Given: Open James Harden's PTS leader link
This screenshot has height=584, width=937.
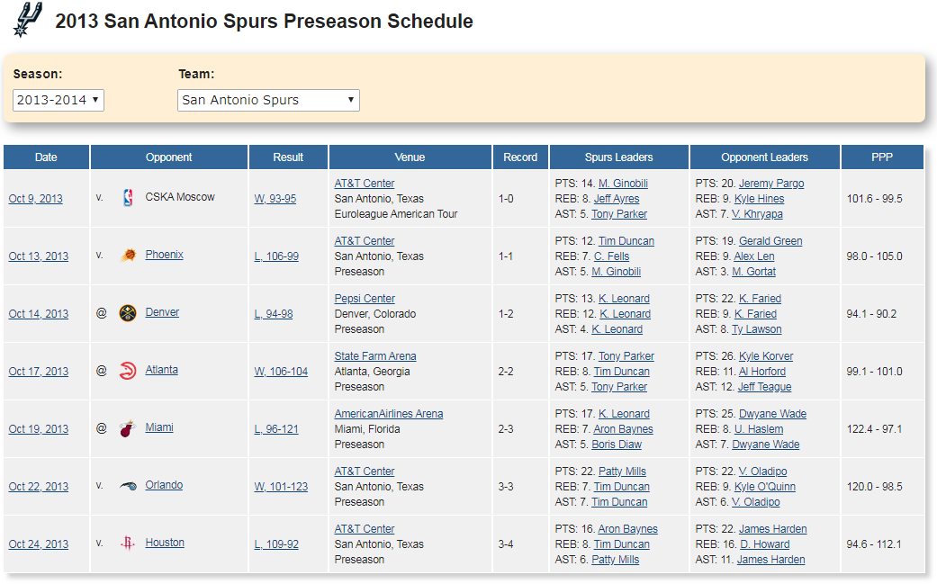Looking at the screenshot, I should [x=773, y=529].
